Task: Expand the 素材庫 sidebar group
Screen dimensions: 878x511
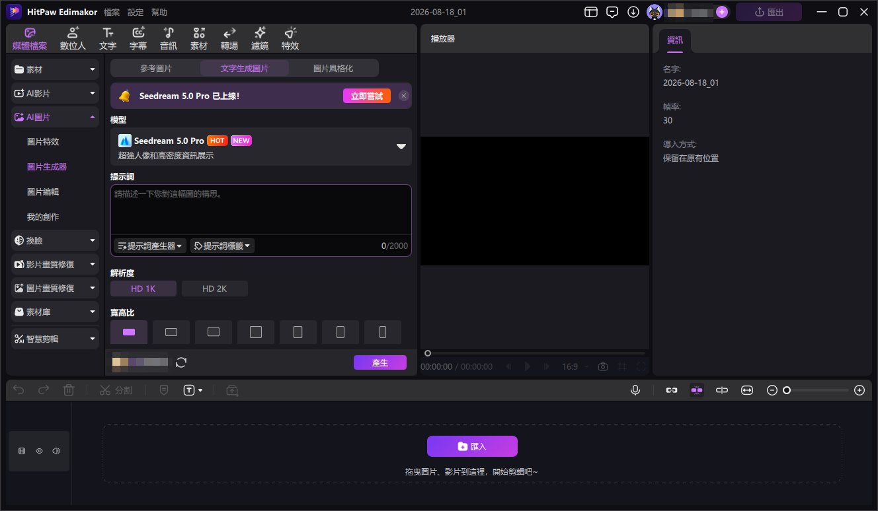Action: pos(56,312)
